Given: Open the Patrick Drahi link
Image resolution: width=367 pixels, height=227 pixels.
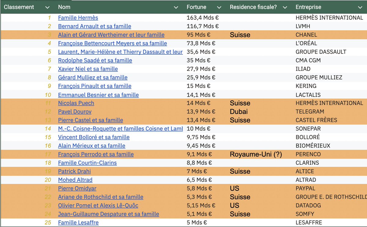Looking at the screenshot, I should 74,171.
